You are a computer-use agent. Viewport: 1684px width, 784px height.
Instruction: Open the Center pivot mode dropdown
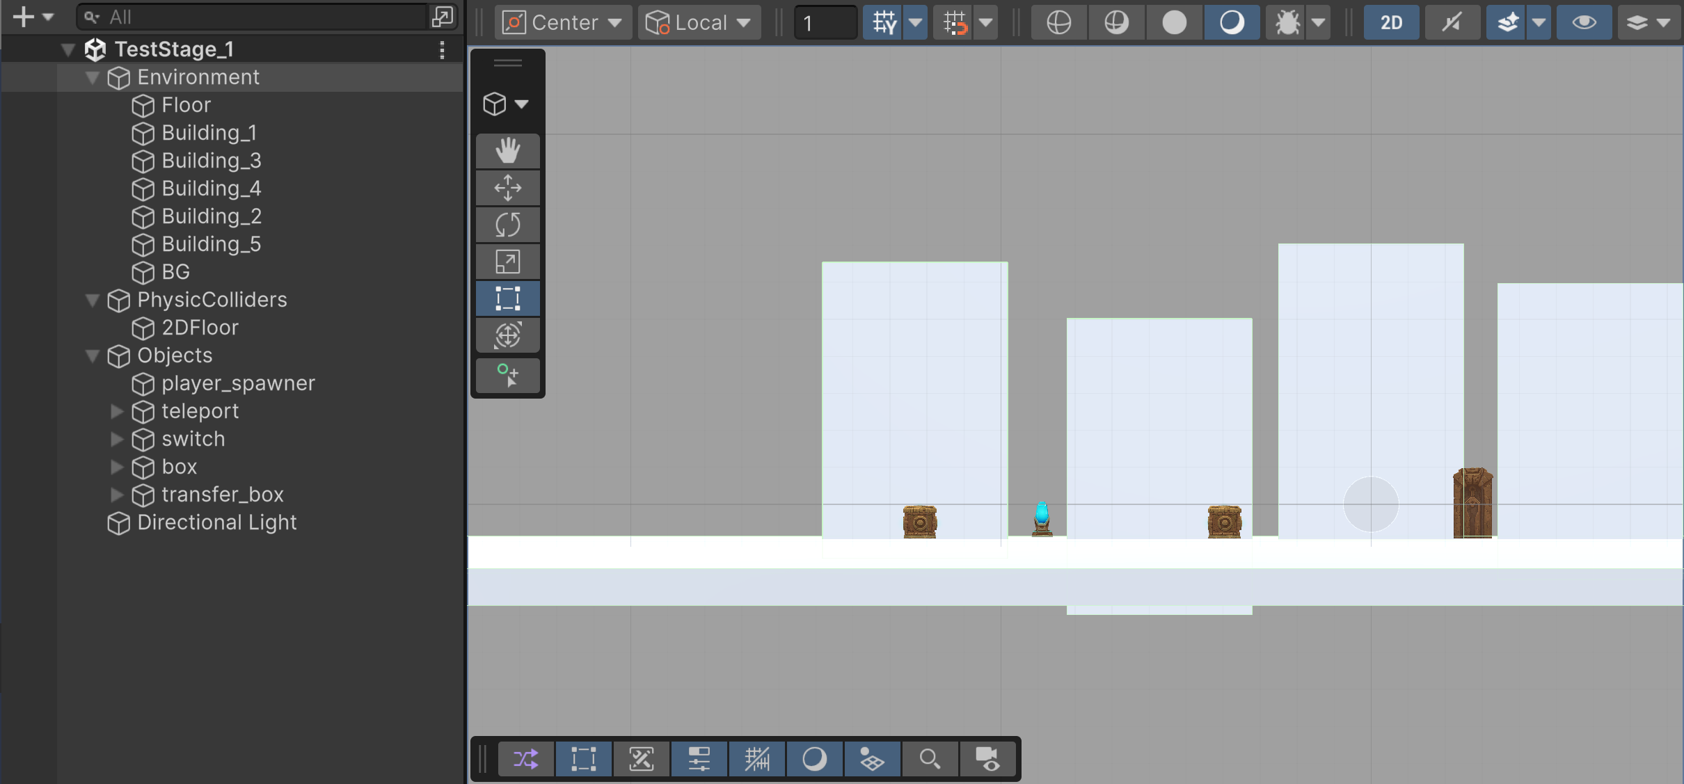coord(564,22)
